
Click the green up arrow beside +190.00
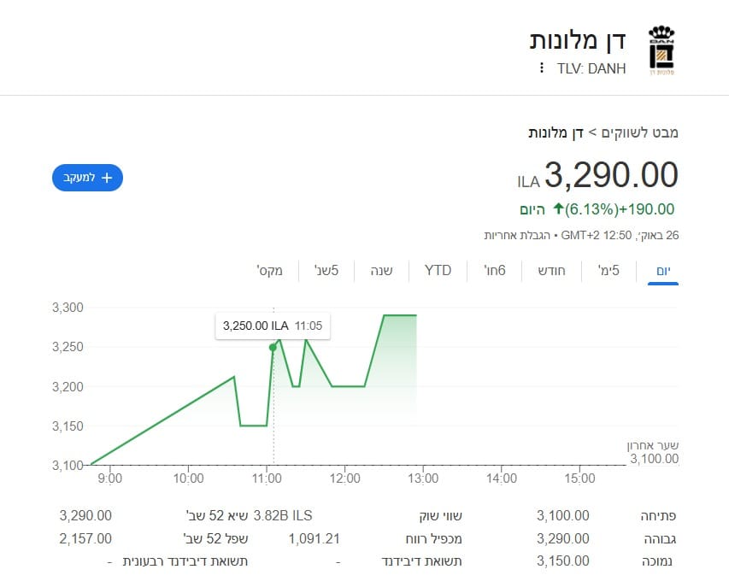coord(560,208)
